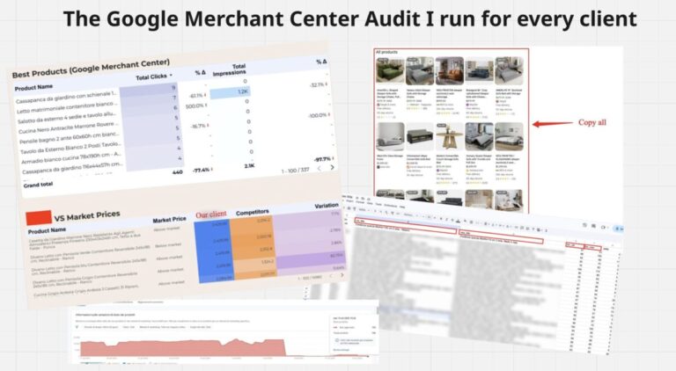676x371 pixels.
Task: Click the 500.0% change value
Action: point(195,105)
